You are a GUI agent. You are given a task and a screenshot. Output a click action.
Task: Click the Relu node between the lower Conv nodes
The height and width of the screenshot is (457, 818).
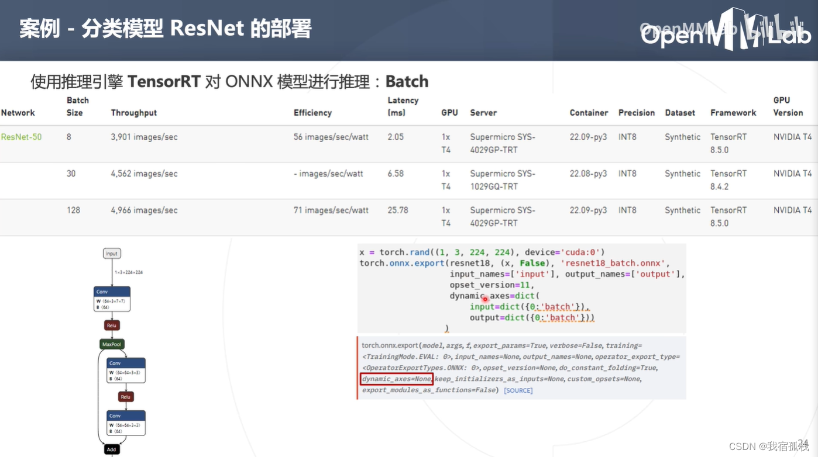125,397
